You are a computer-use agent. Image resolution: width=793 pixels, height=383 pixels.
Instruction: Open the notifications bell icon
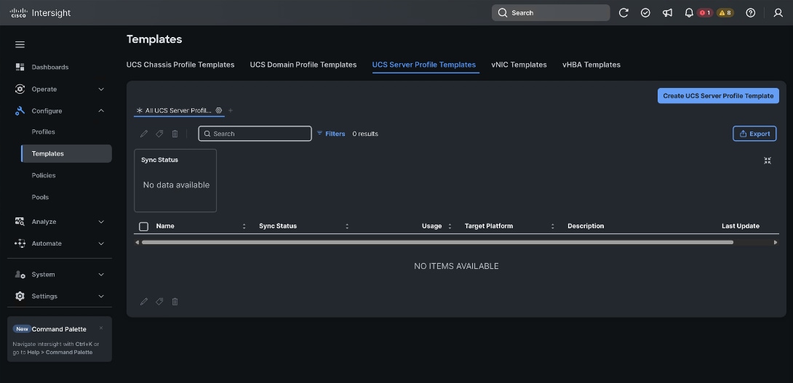(x=689, y=12)
